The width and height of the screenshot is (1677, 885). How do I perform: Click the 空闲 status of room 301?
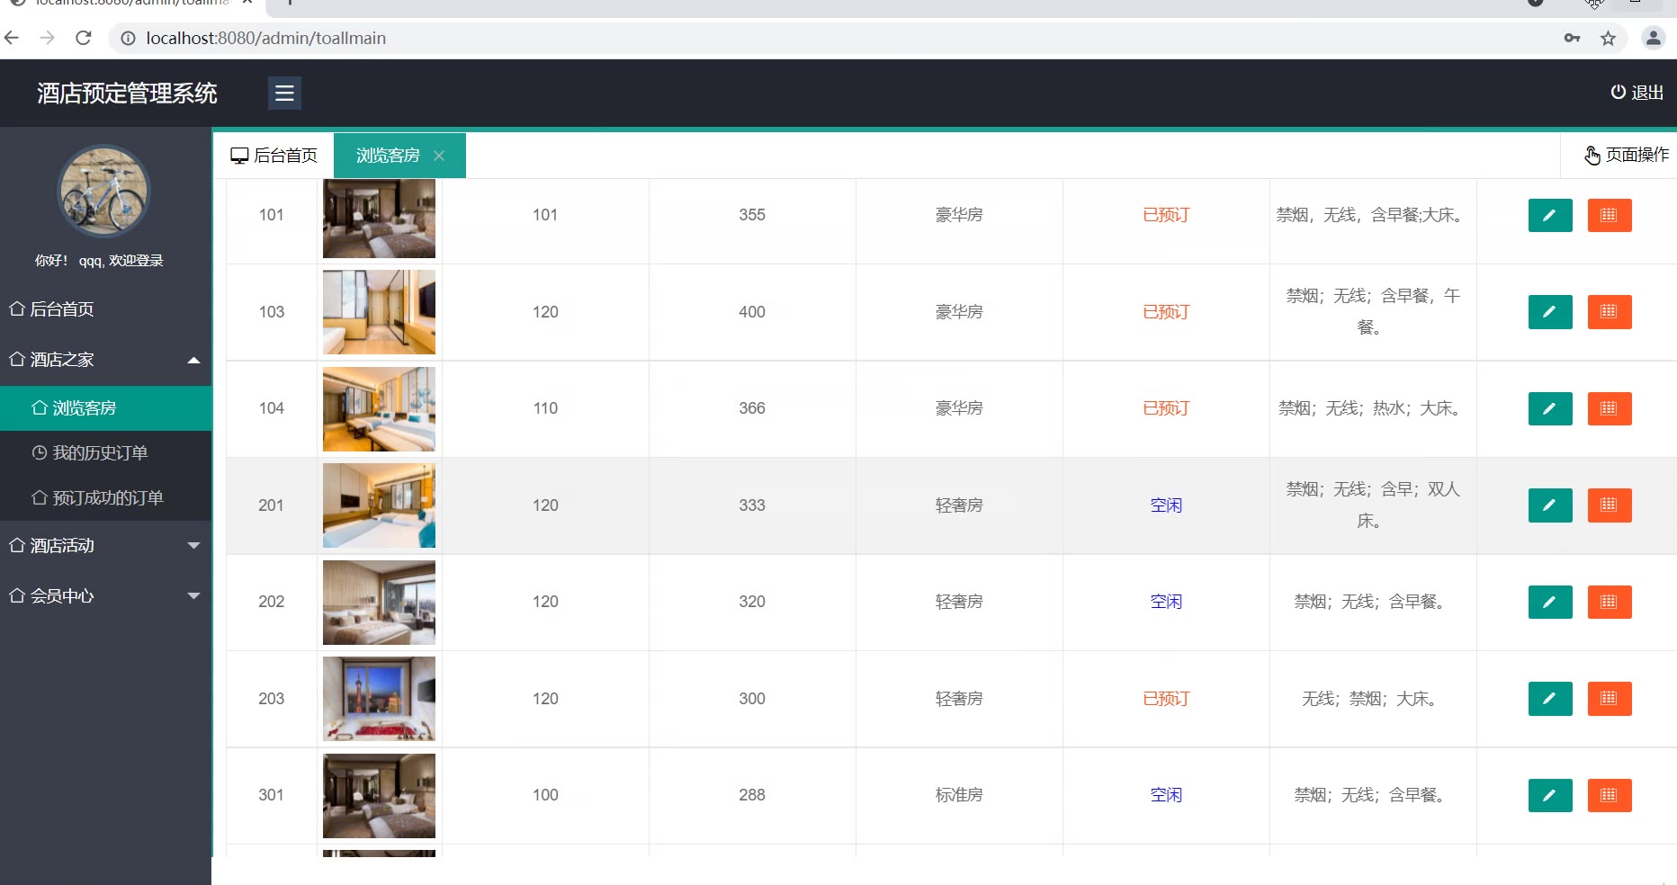point(1166,795)
